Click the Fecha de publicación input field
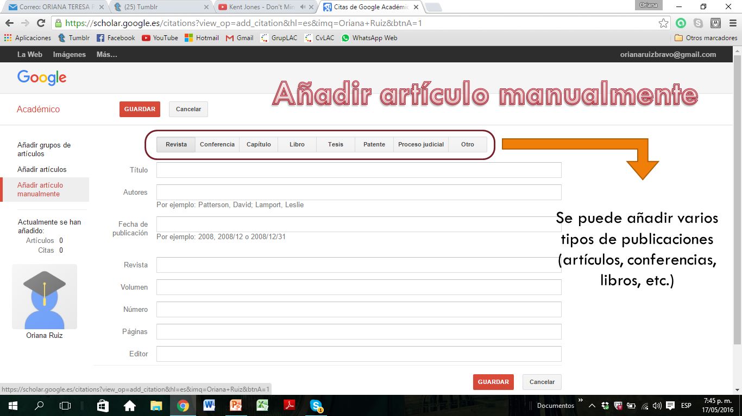Screen dimensions: 742x416 [359, 224]
